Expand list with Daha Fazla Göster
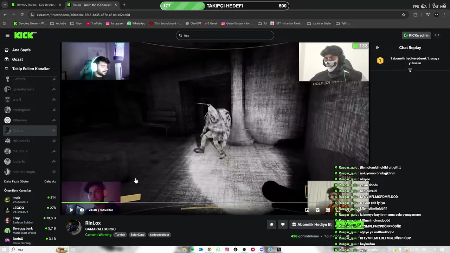The height and width of the screenshot is (253, 450). [17, 182]
